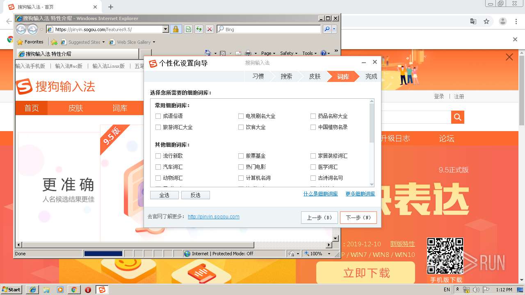Open Internet Explorer from taskbar
The width and height of the screenshot is (525, 295).
(32, 290)
